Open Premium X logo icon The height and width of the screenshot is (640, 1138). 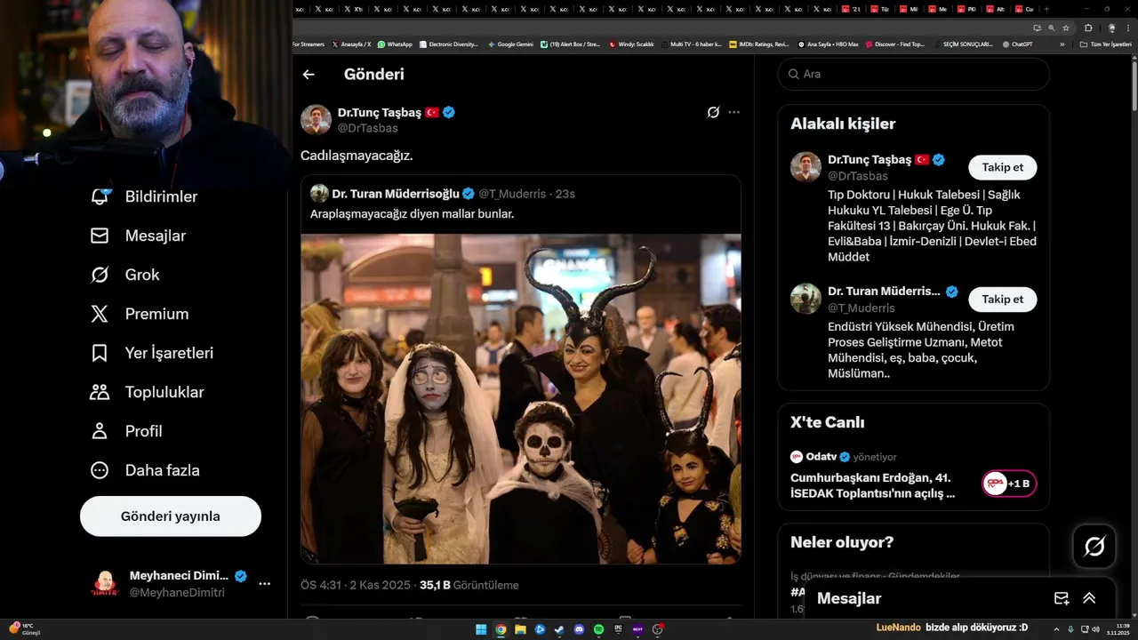point(100,314)
